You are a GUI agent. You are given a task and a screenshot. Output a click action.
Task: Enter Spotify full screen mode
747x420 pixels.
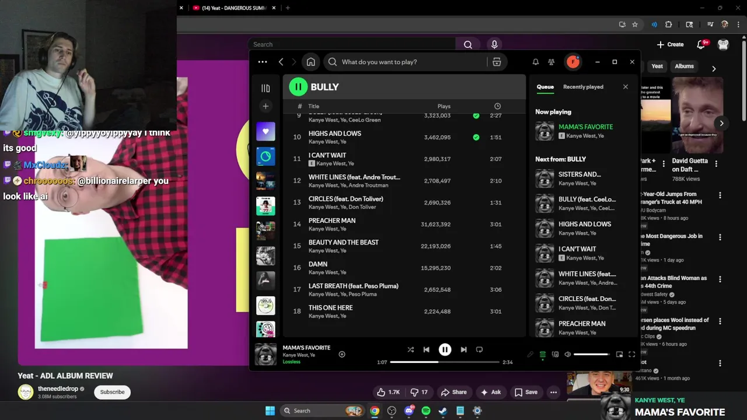(631, 354)
